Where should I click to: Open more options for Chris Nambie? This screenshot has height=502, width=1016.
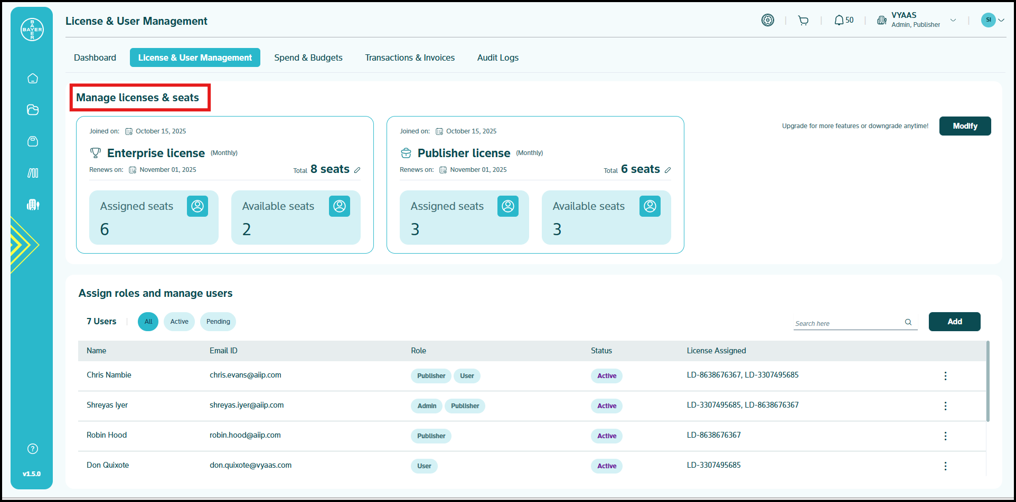click(x=945, y=376)
